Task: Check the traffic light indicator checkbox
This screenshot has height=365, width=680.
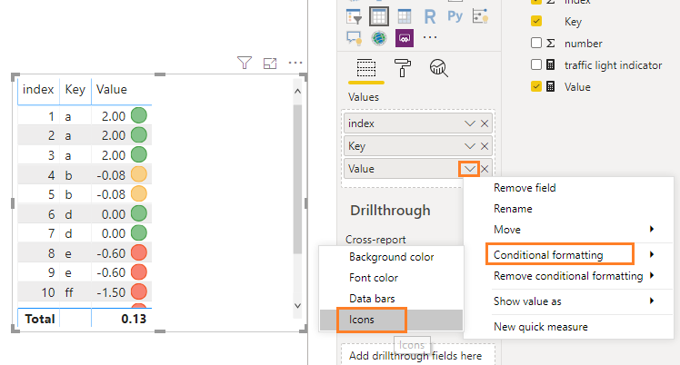Action: tap(536, 64)
